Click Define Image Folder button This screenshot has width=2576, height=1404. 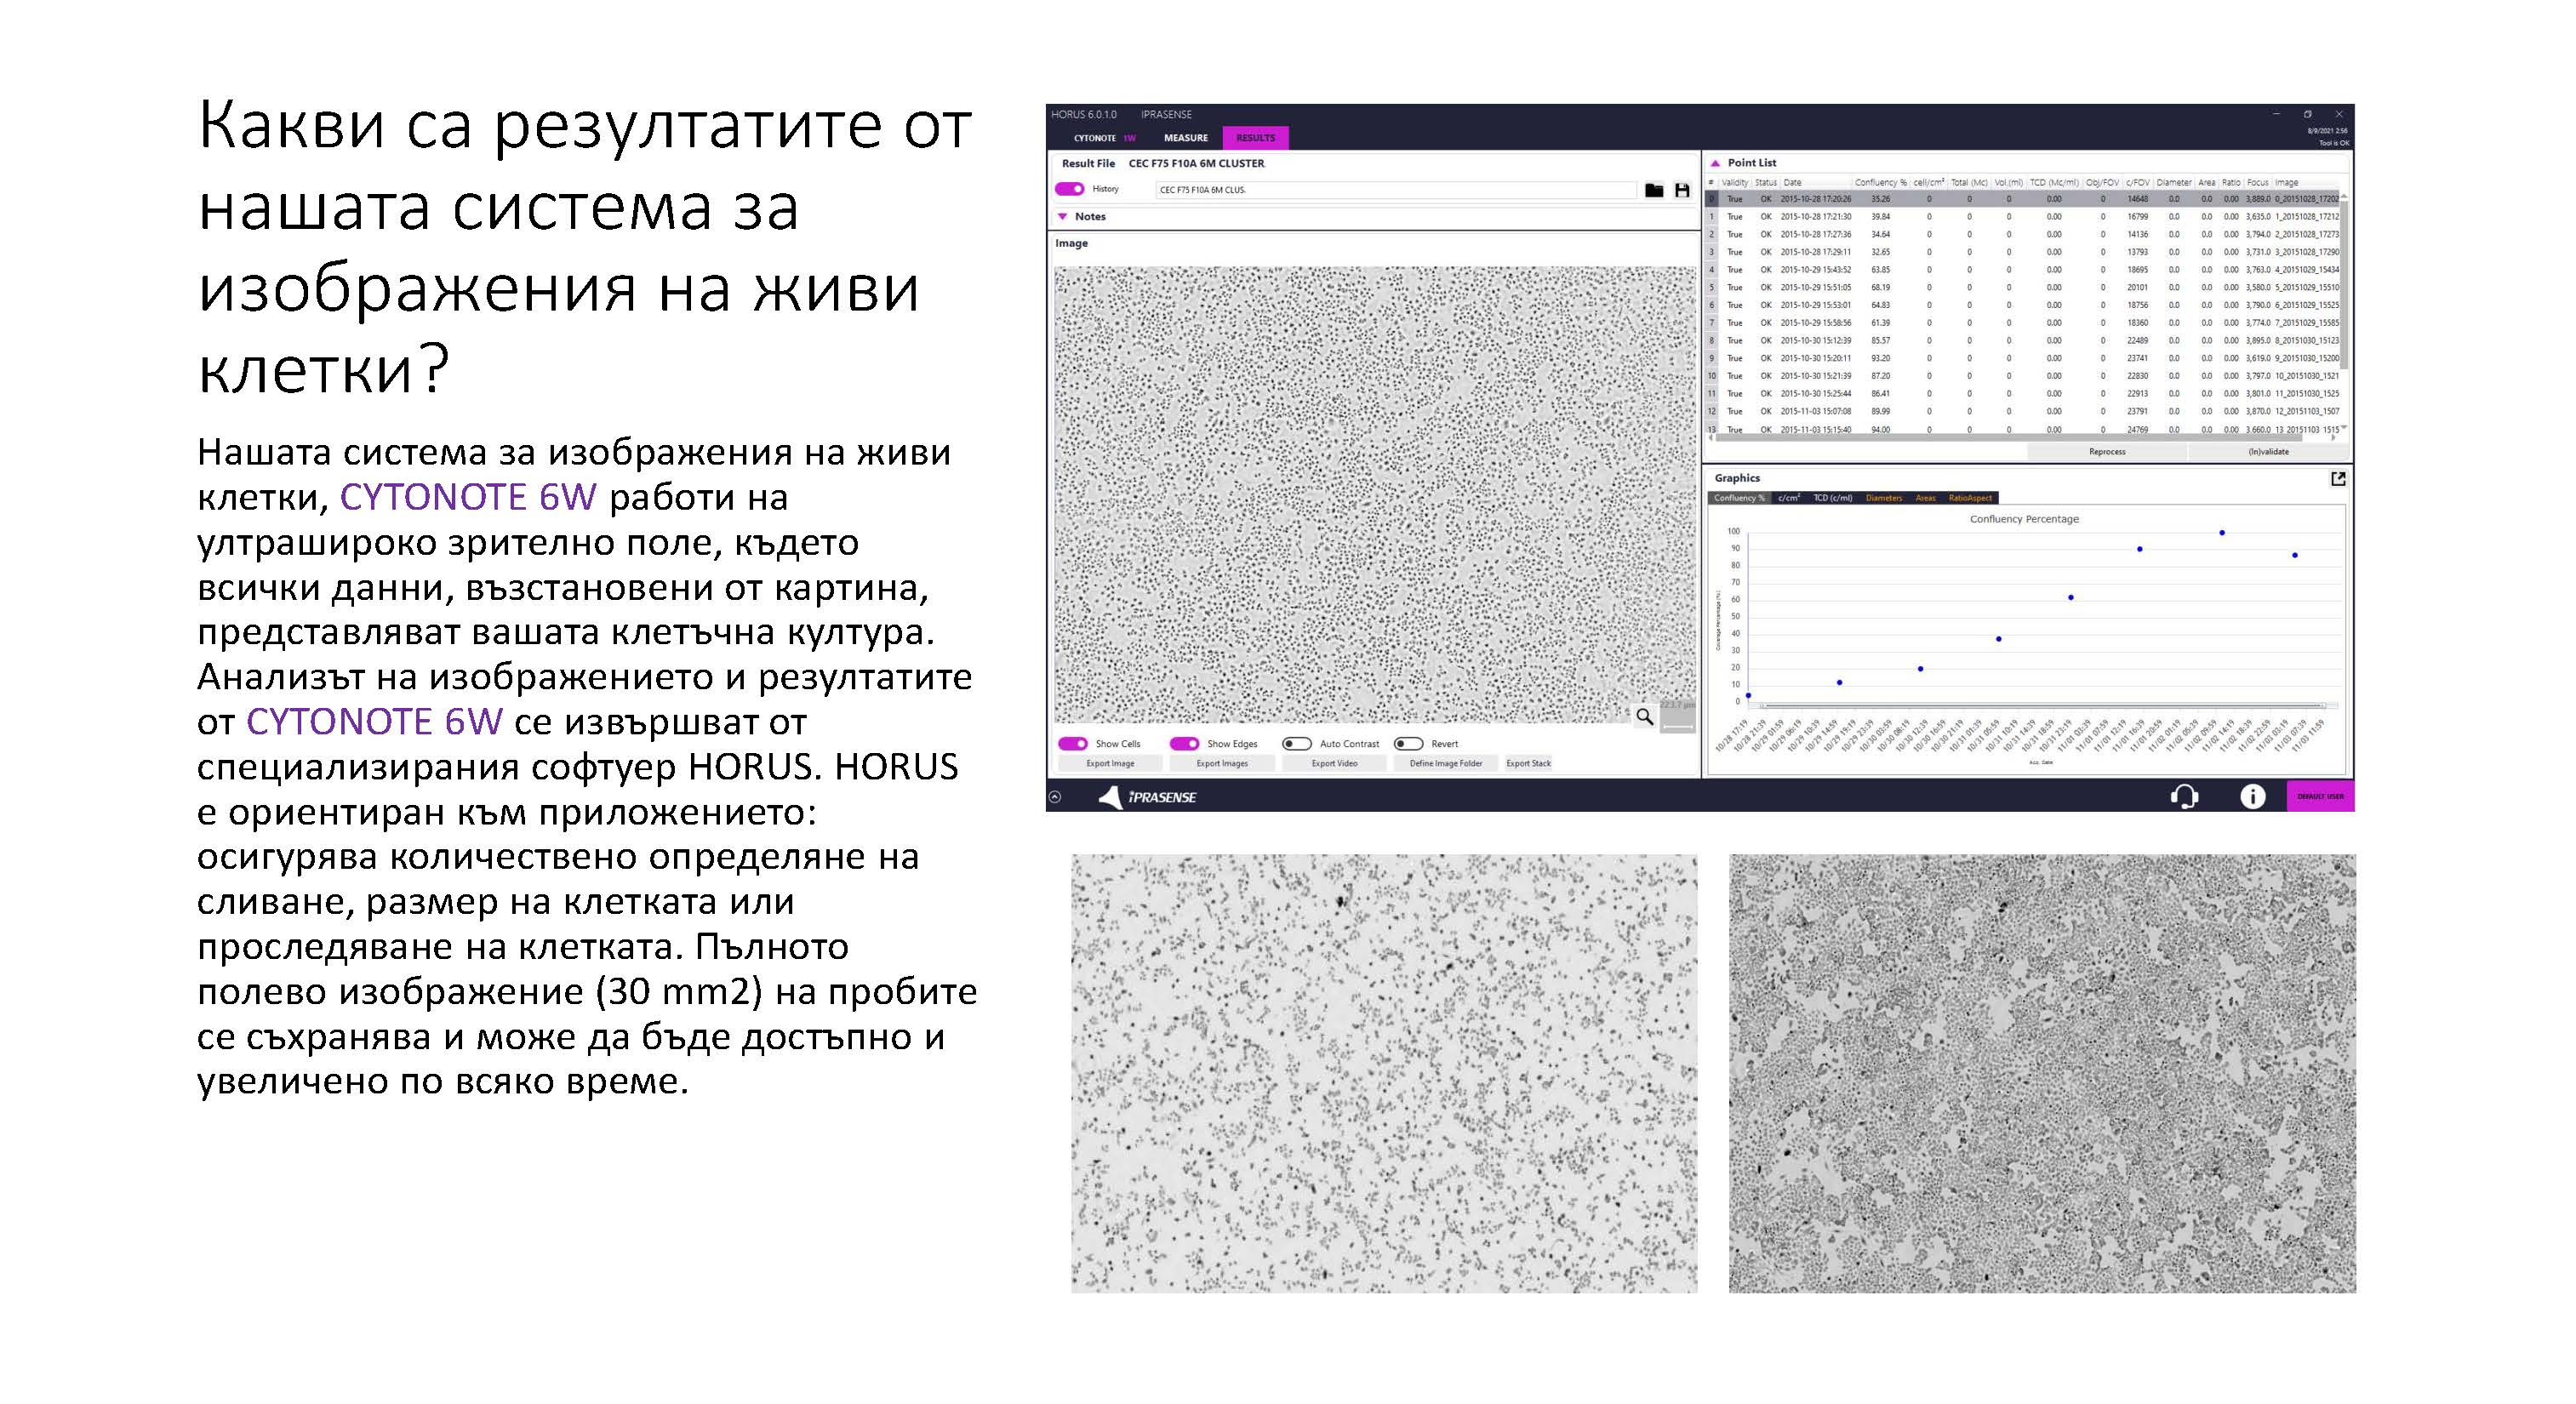[1446, 764]
